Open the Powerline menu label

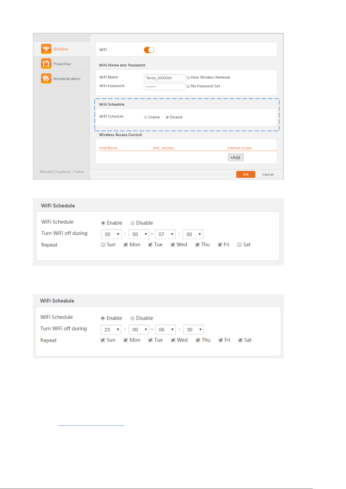[62, 64]
